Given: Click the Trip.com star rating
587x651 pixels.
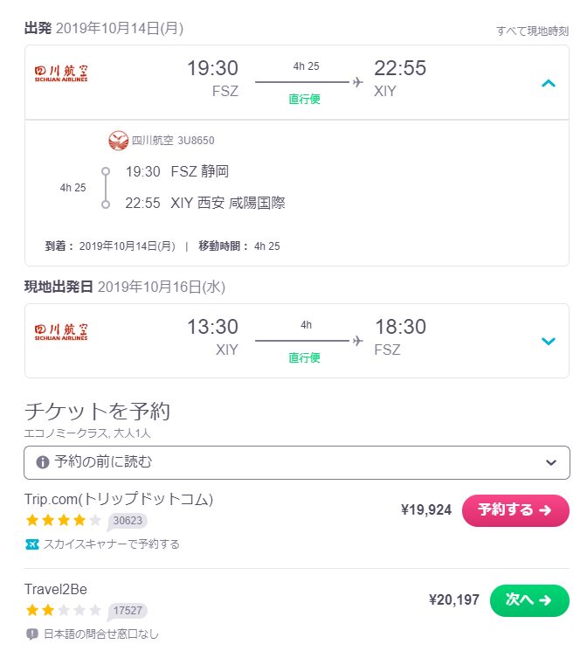Looking at the screenshot, I should [x=63, y=520].
